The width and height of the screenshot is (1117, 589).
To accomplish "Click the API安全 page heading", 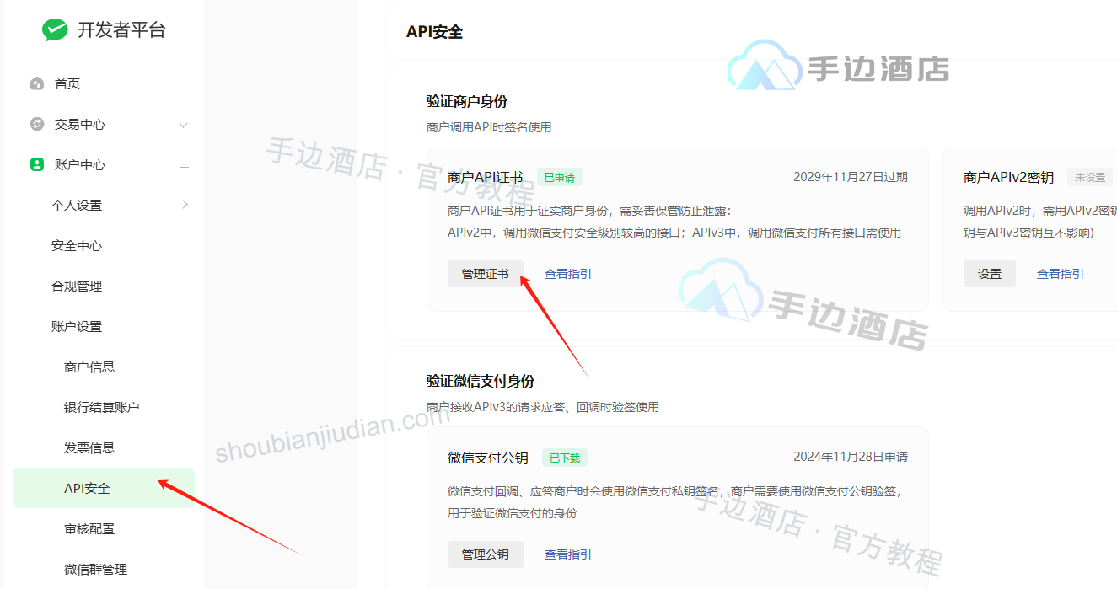I will [x=435, y=32].
